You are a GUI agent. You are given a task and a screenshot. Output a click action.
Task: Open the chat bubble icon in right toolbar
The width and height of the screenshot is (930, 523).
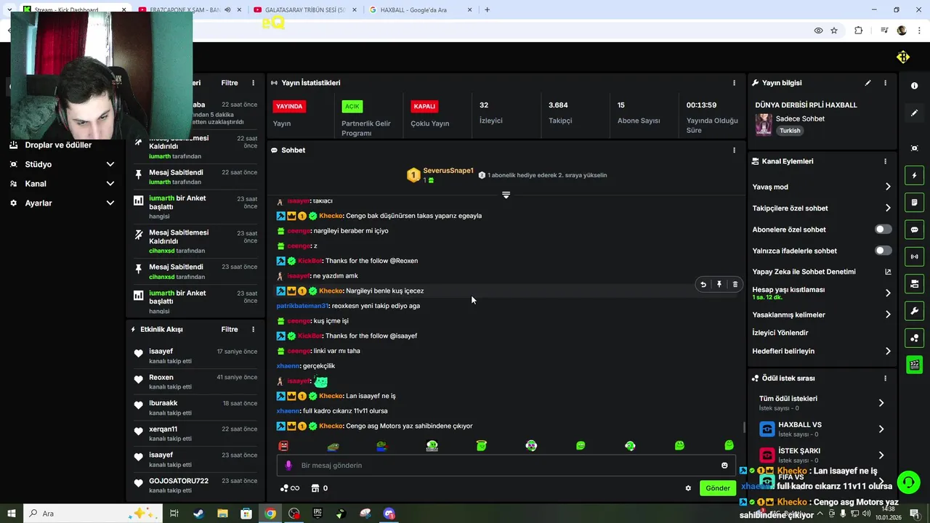pyautogui.click(x=914, y=230)
